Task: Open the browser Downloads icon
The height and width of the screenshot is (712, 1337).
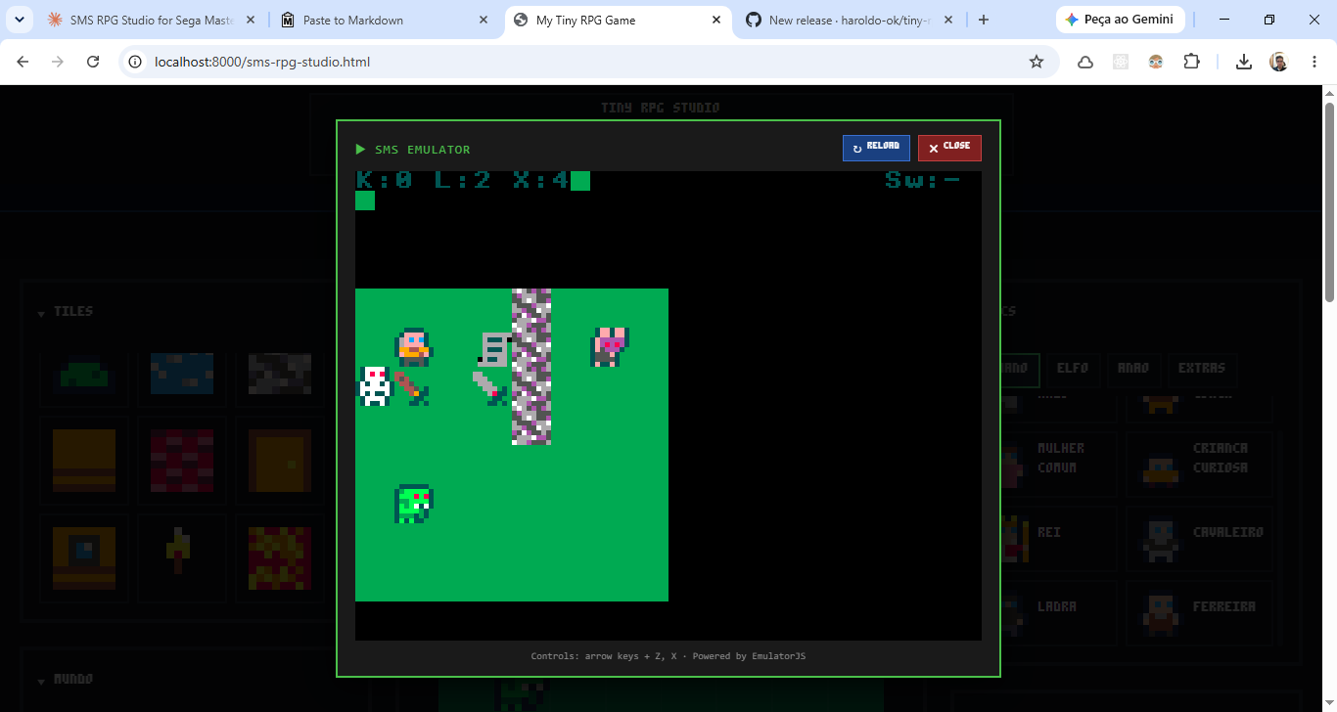Action: point(1244,62)
